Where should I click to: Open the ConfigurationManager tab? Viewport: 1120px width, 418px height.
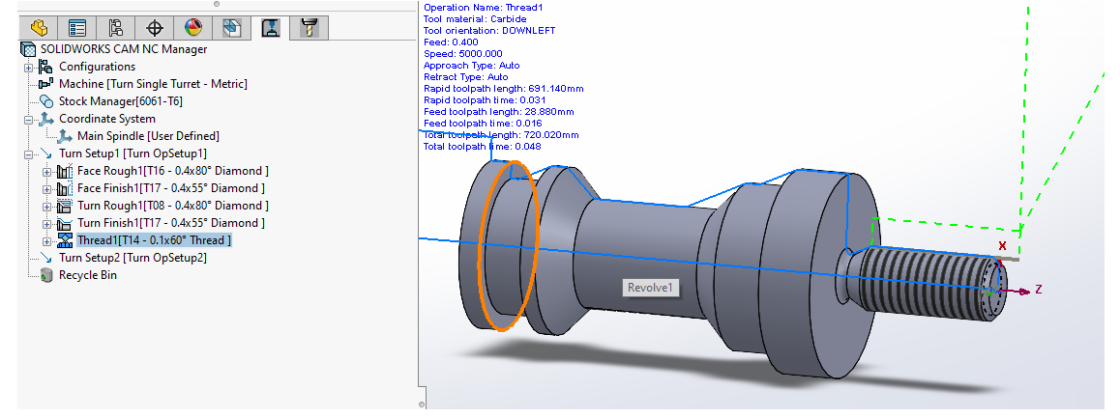(x=116, y=28)
